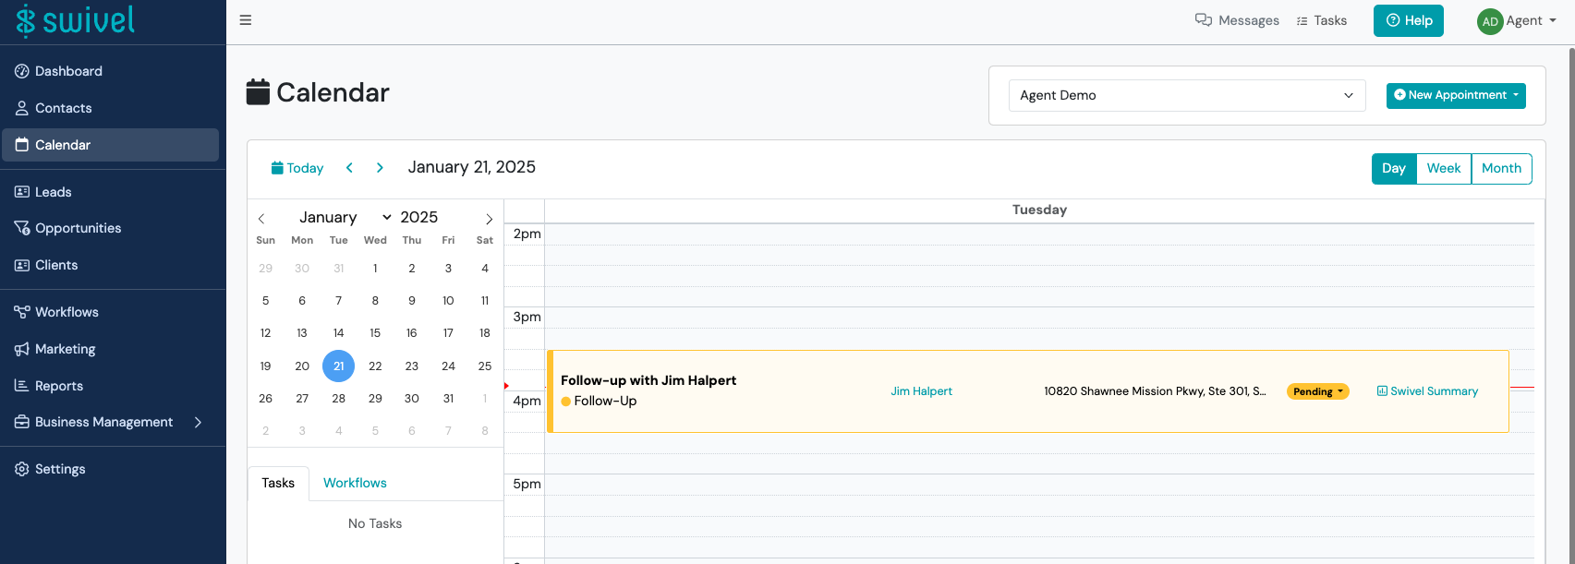Click the Tuesday column header
The image size is (1575, 564).
point(1039,210)
